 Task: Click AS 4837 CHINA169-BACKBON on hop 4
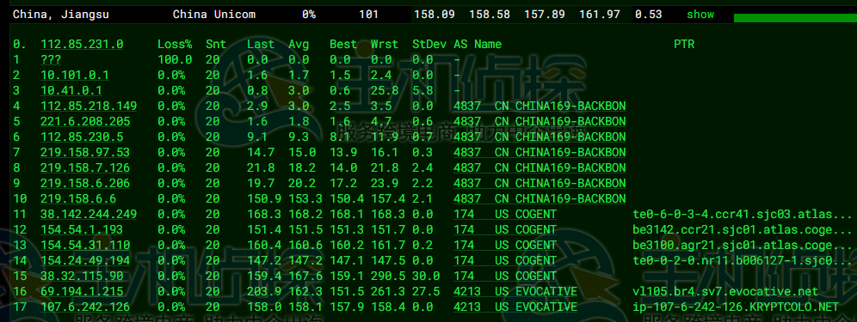(x=539, y=106)
